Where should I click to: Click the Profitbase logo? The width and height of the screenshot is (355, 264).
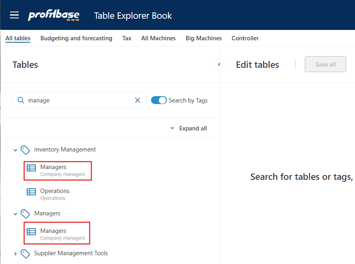53,16
